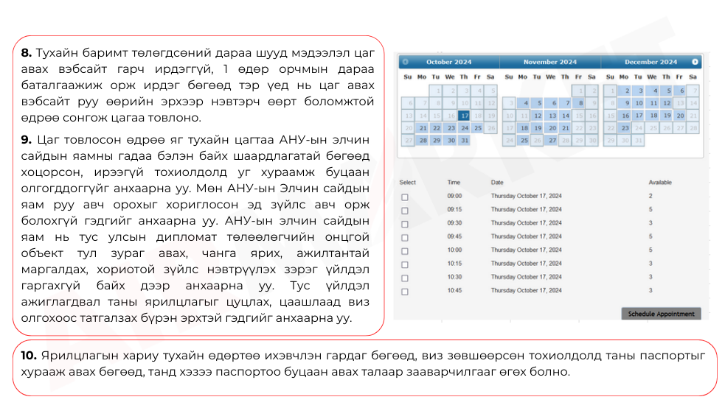Pick December 3 in the calendar
The width and height of the screenshot is (725, 408).
[x=639, y=91]
